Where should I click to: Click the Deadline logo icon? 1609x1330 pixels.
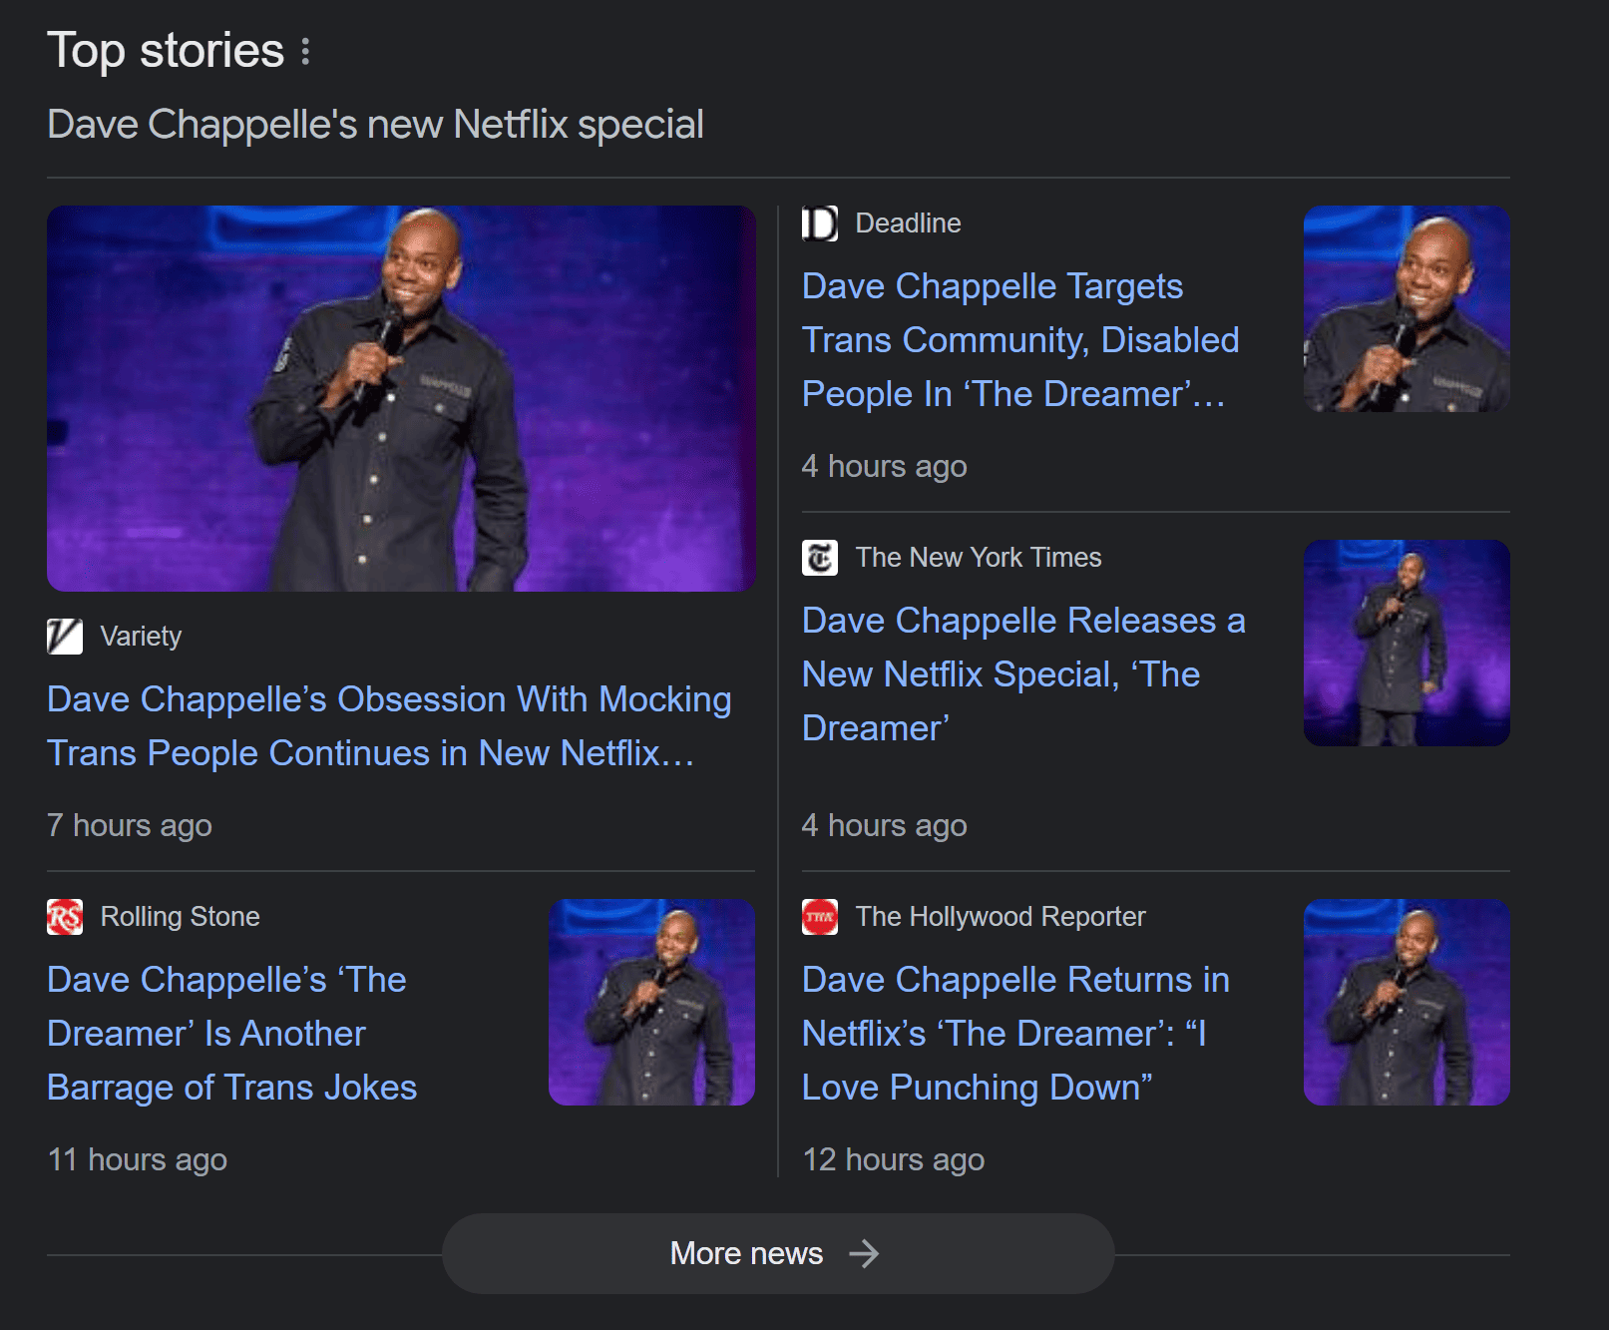[x=820, y=223]
